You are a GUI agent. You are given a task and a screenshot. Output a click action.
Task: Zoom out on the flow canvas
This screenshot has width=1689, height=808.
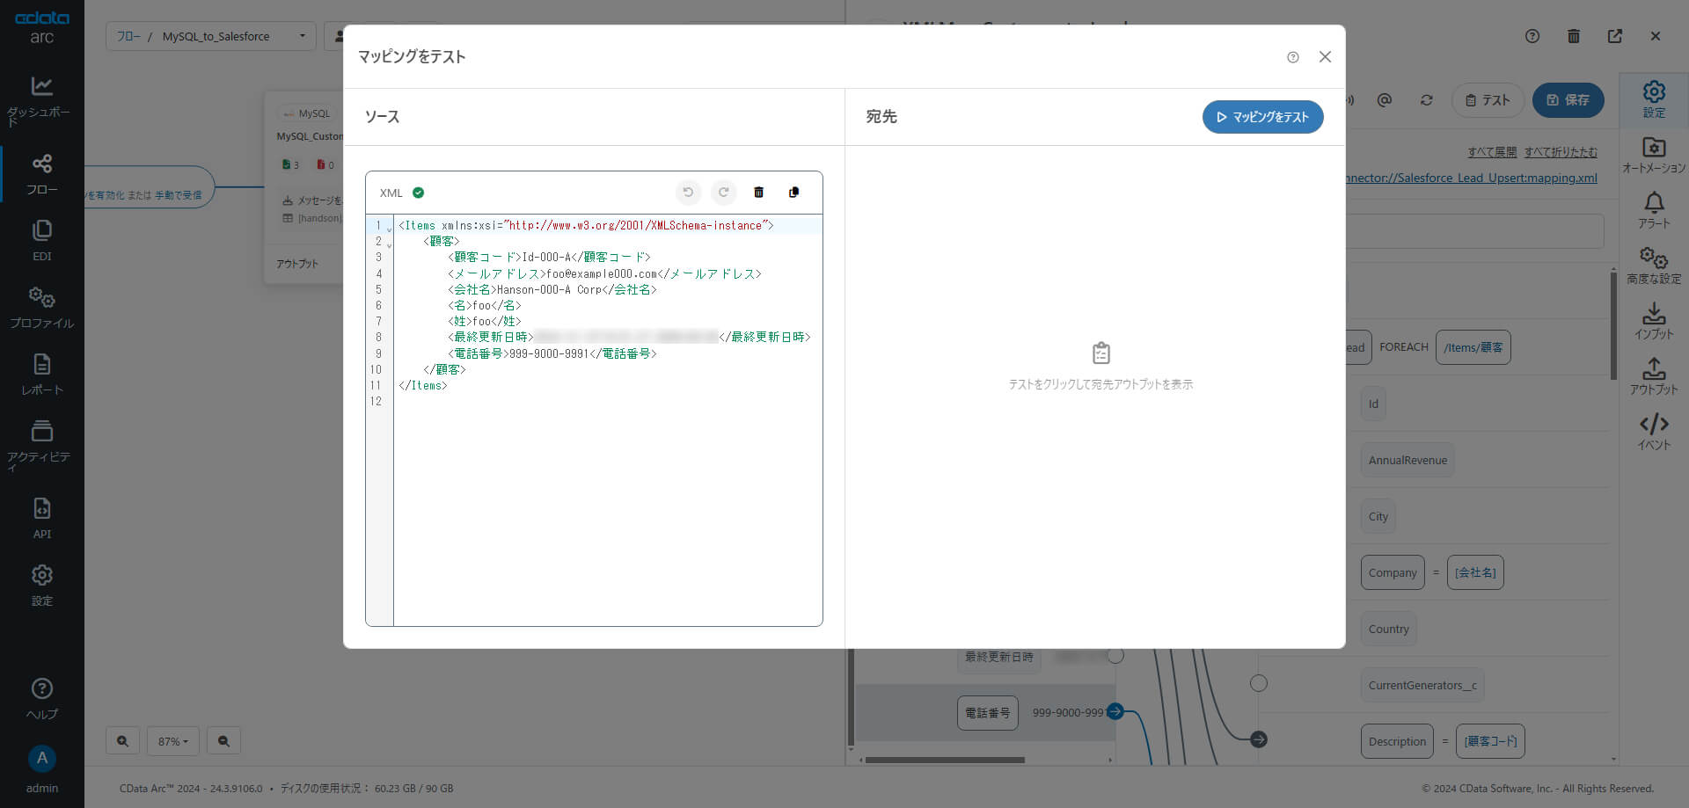click(x=223, y=741)
